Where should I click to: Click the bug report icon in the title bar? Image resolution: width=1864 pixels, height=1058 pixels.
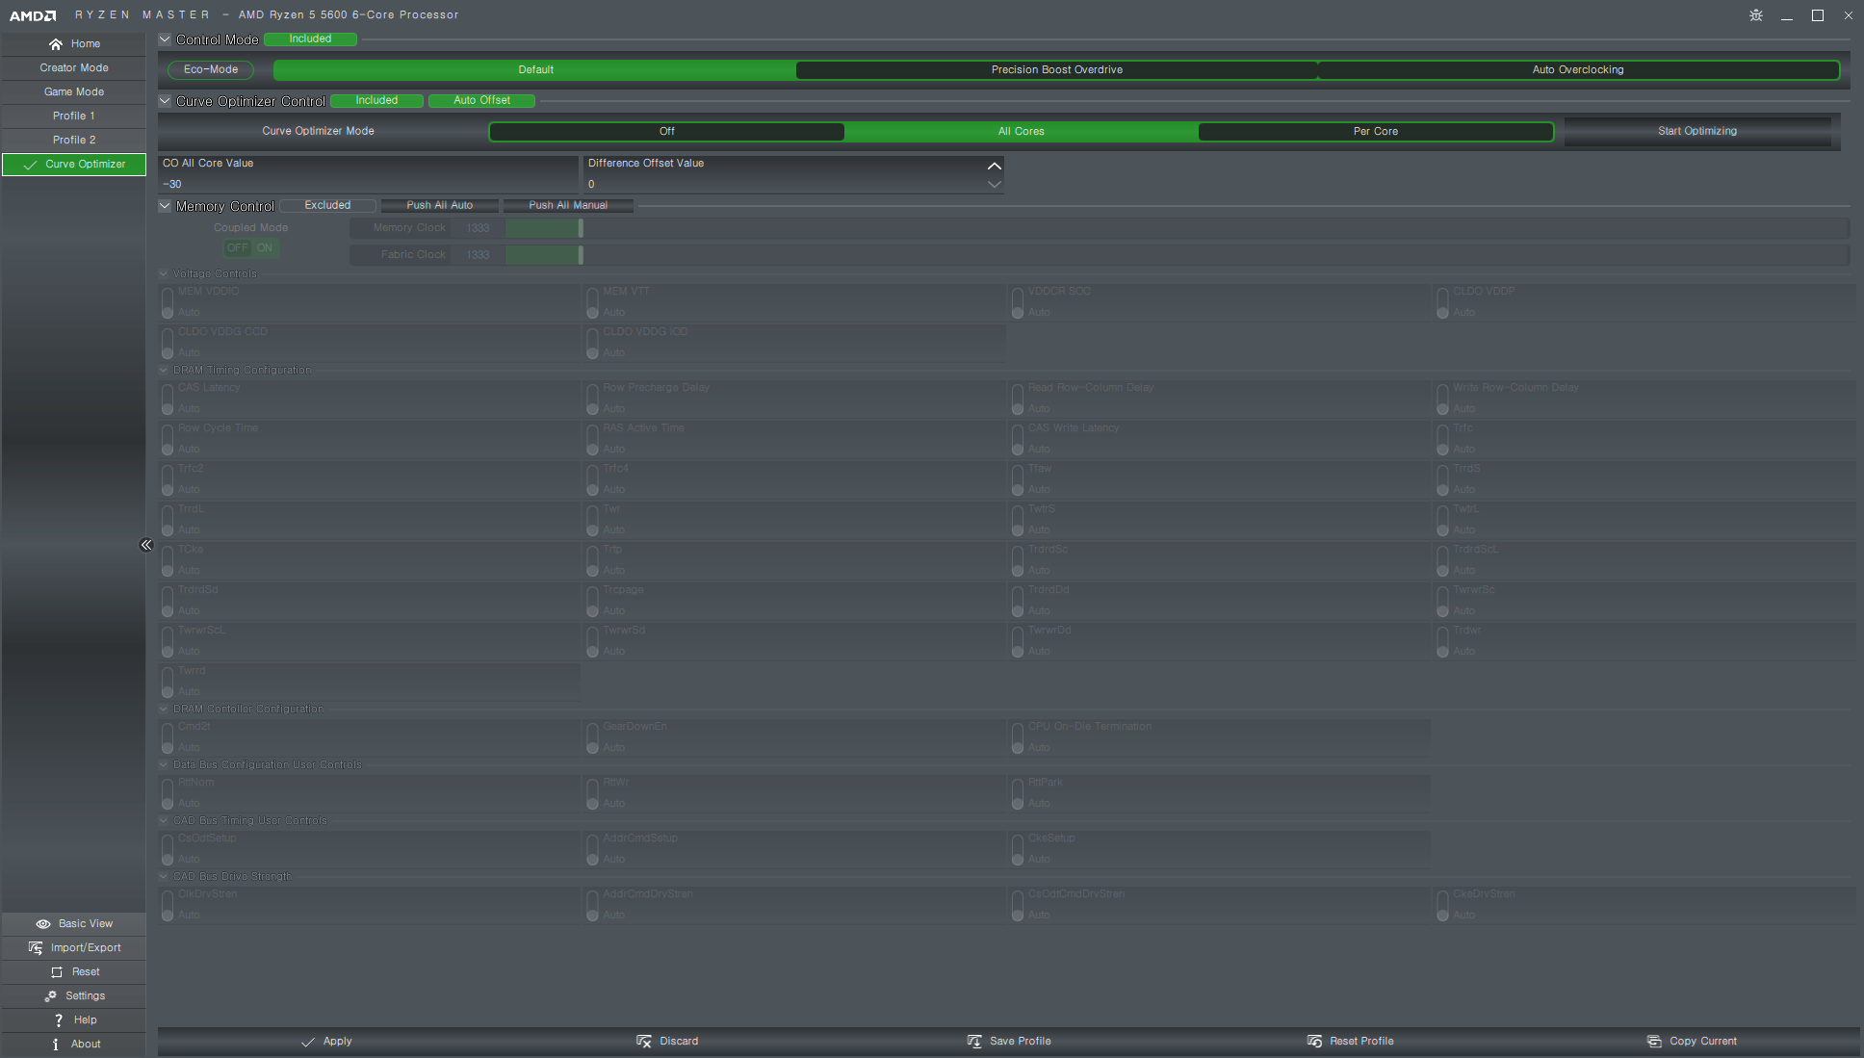click(x=1756, y=15)
